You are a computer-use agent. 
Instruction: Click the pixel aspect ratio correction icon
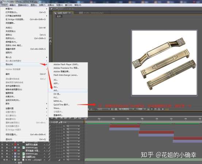click(148, 109)
